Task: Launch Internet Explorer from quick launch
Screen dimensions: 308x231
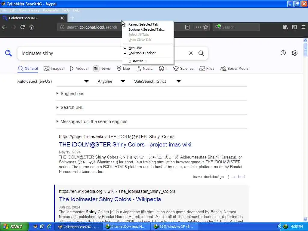Action: [49, 226]
